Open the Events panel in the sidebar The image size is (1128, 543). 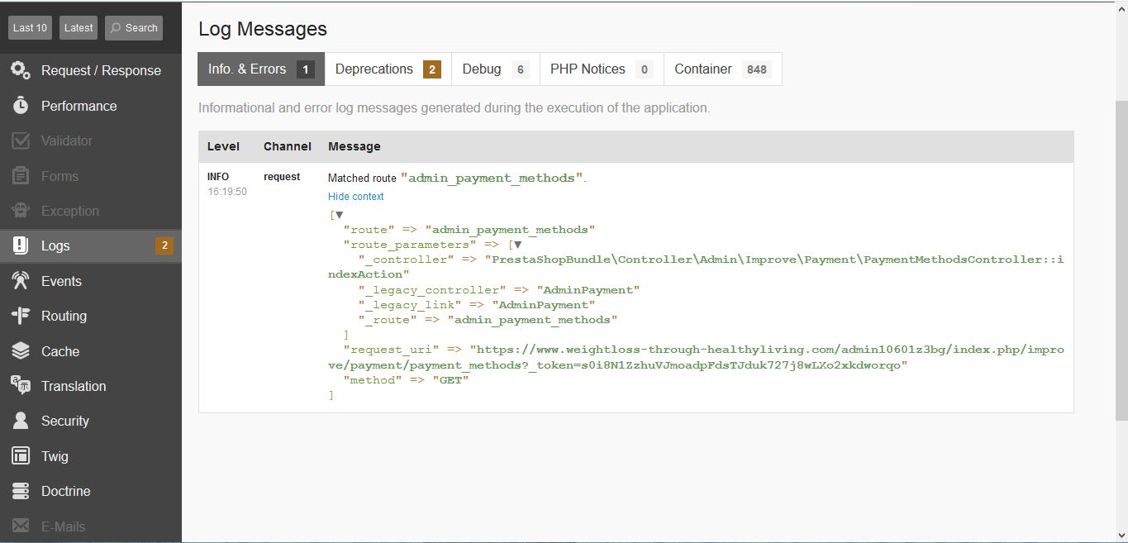61,281
